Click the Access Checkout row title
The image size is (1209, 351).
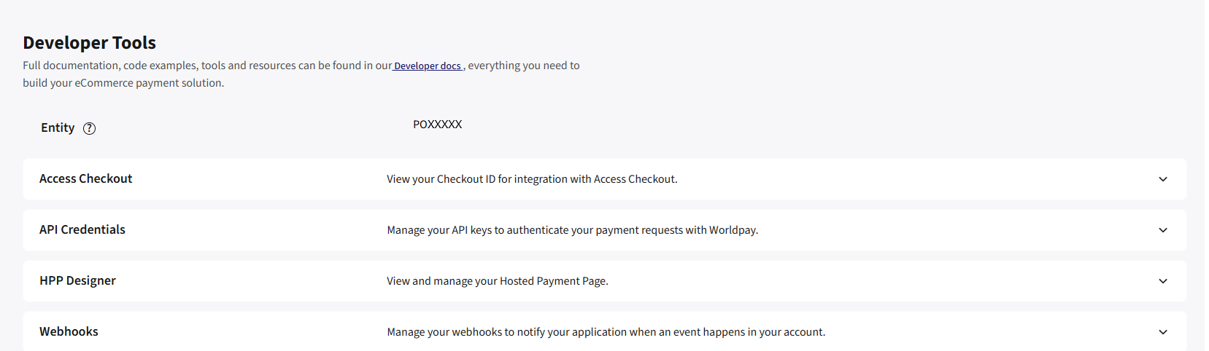[x=86, y=179]
